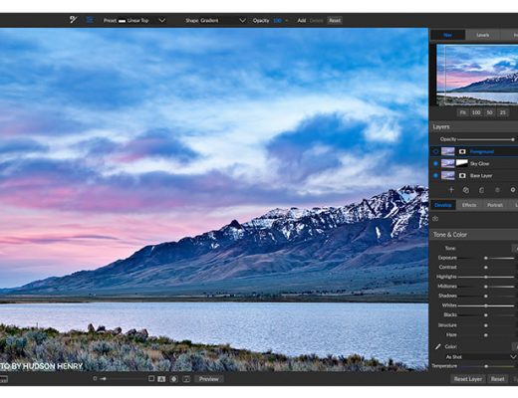Set navigator zoom to 25
The image size is (518, 398).
point(503,112)
